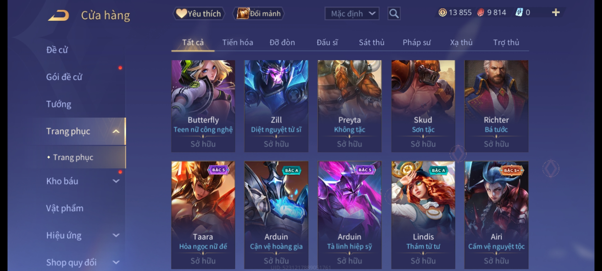Screen dimensions: 602x271
Task: Select the Tiến hóa tab
Action: (238, 42)
